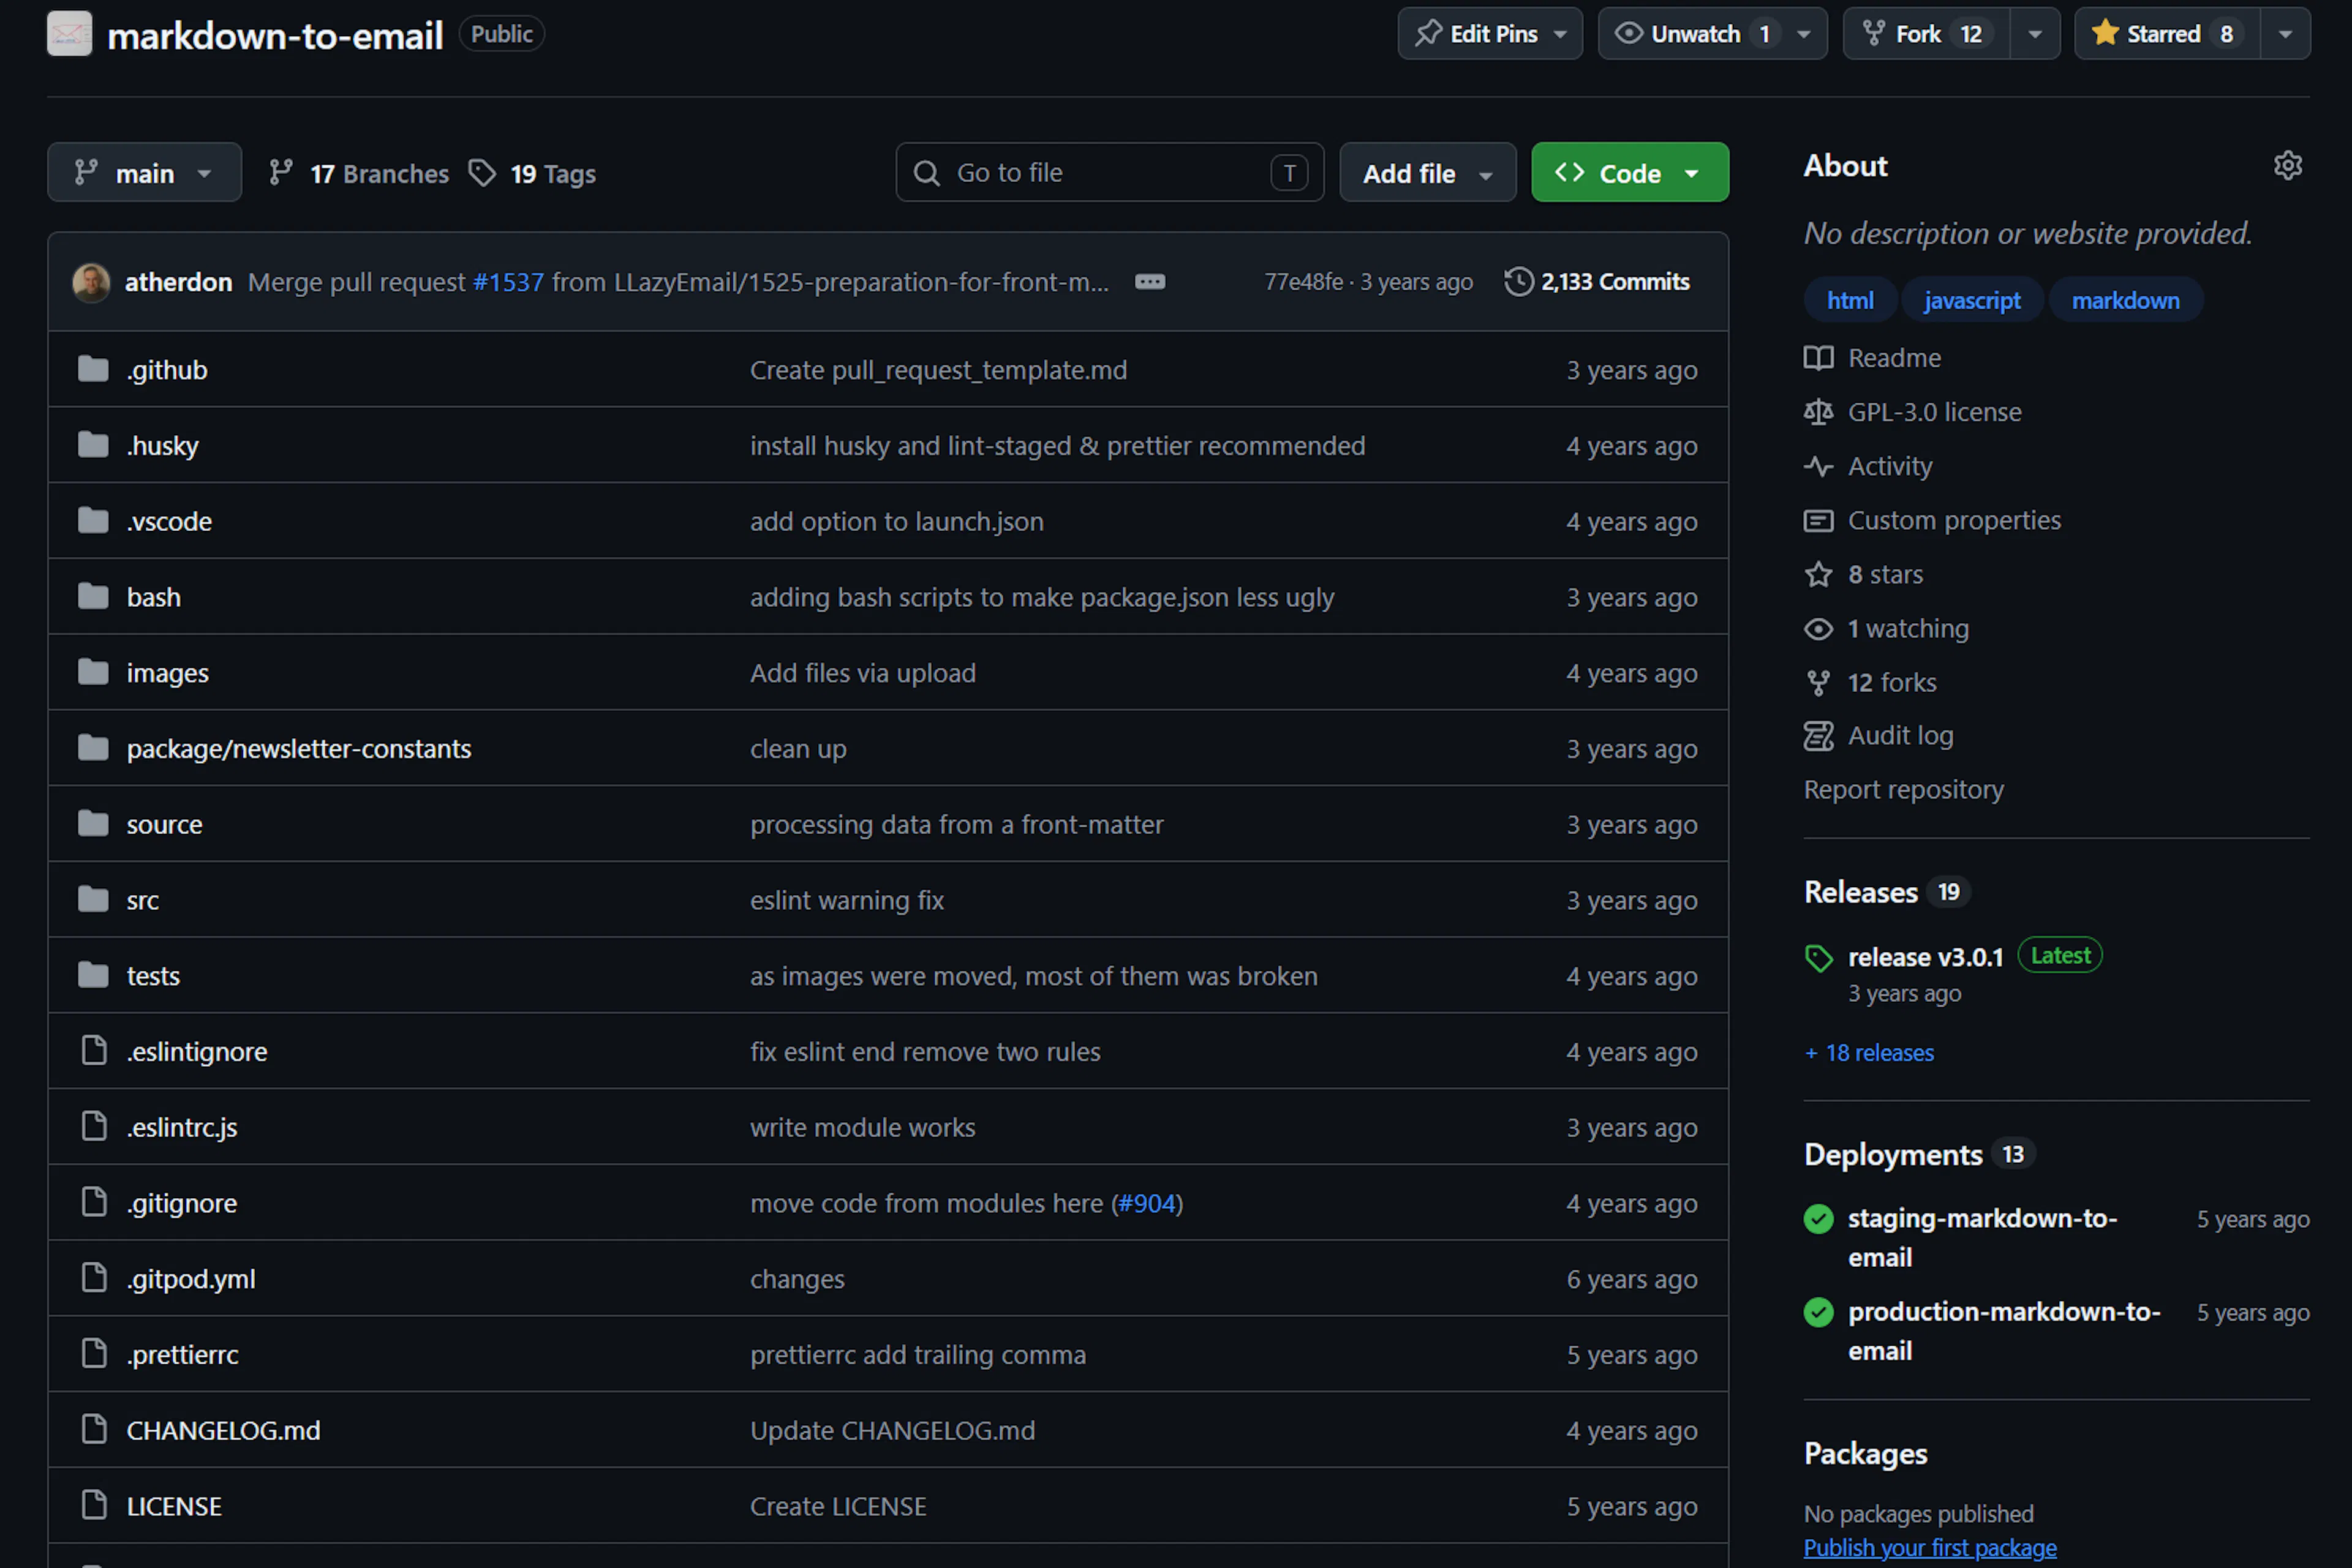
Task: Click the Activity pulse icon
Action: click(x=1819, y=466)
